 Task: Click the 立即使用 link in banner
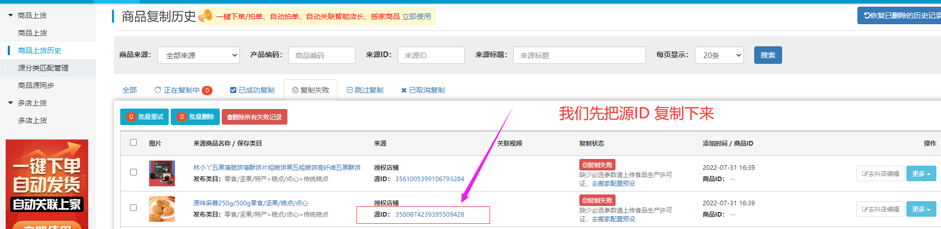click(416, 16)
